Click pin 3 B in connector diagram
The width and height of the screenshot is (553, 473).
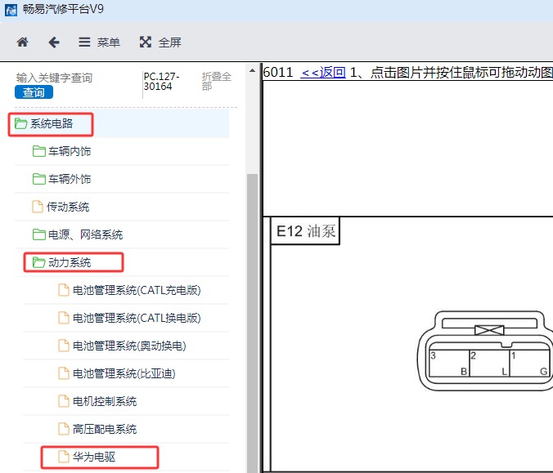tap(449, 364)
